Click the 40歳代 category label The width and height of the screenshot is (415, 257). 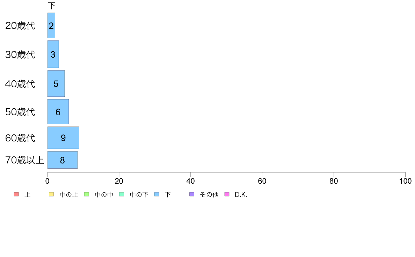20,84
